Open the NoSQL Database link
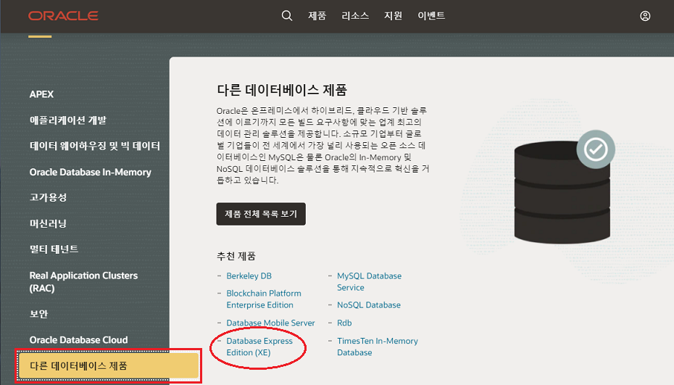 tap(369, 305)
